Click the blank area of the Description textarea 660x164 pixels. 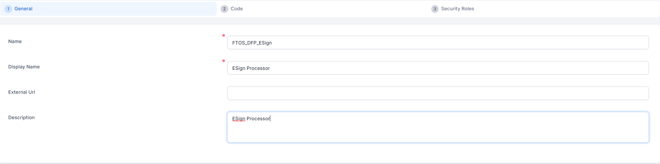[438, 132]
